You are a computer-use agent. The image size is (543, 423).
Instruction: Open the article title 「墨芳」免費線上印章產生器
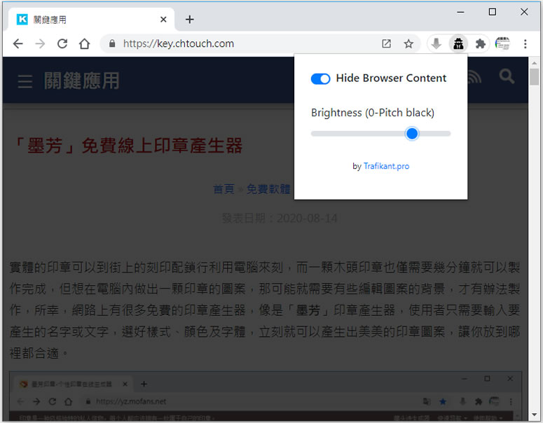[x=128, y=146]
